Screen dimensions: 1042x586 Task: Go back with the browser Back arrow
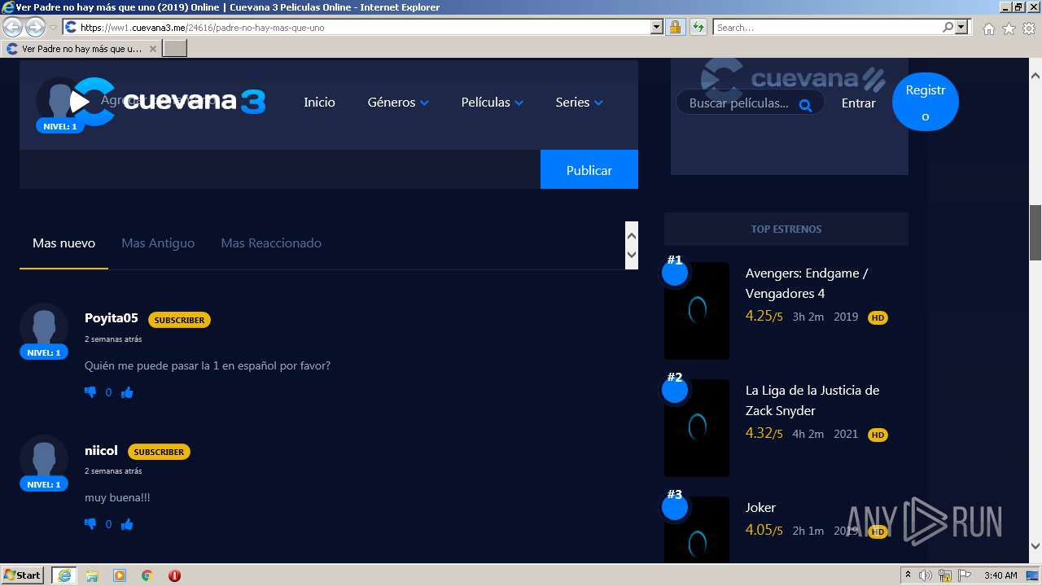[13, 27]
